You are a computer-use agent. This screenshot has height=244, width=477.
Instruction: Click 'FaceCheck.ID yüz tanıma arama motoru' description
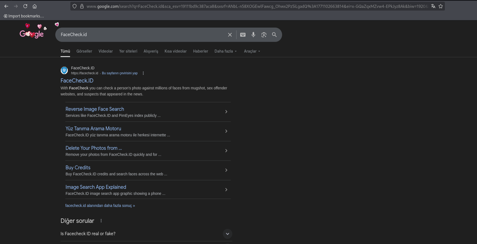pyautogui.click(x=118, y=135)
